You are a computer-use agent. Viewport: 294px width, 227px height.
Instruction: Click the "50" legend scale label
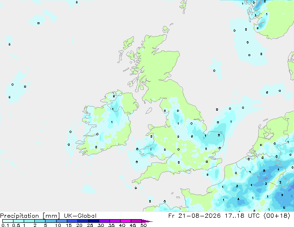click(x=144, y=225)
